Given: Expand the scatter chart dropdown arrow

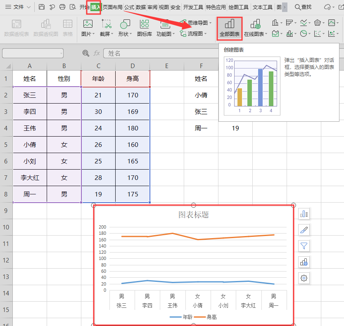Looking at the screenshot, I should coord(324,34).
